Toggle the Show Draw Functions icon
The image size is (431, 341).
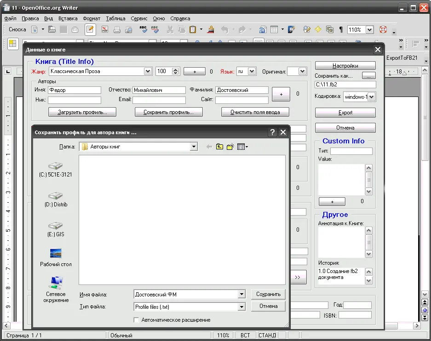(x=291, y=29)
